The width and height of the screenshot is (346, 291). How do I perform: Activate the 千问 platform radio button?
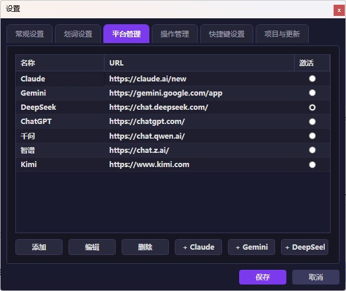click(x=312, y=136)
